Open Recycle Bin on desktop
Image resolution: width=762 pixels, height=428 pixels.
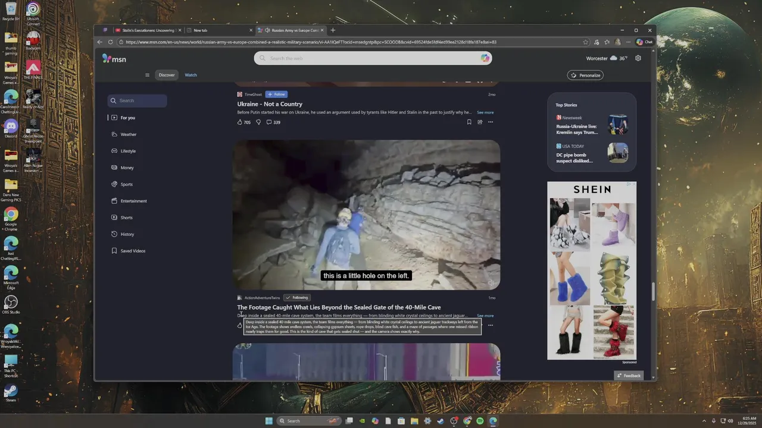11,11
